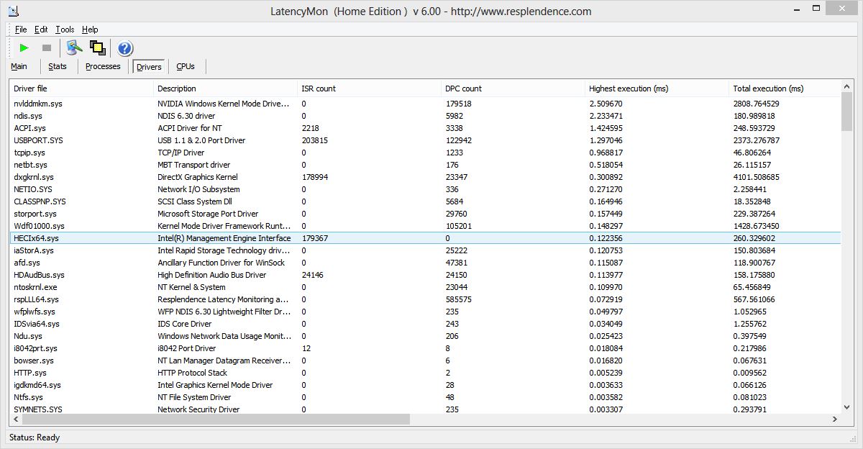The image size is (863, 449).
Task: Switch to the Processes tab
Action: pyautogui.click(x=103, y=66)
